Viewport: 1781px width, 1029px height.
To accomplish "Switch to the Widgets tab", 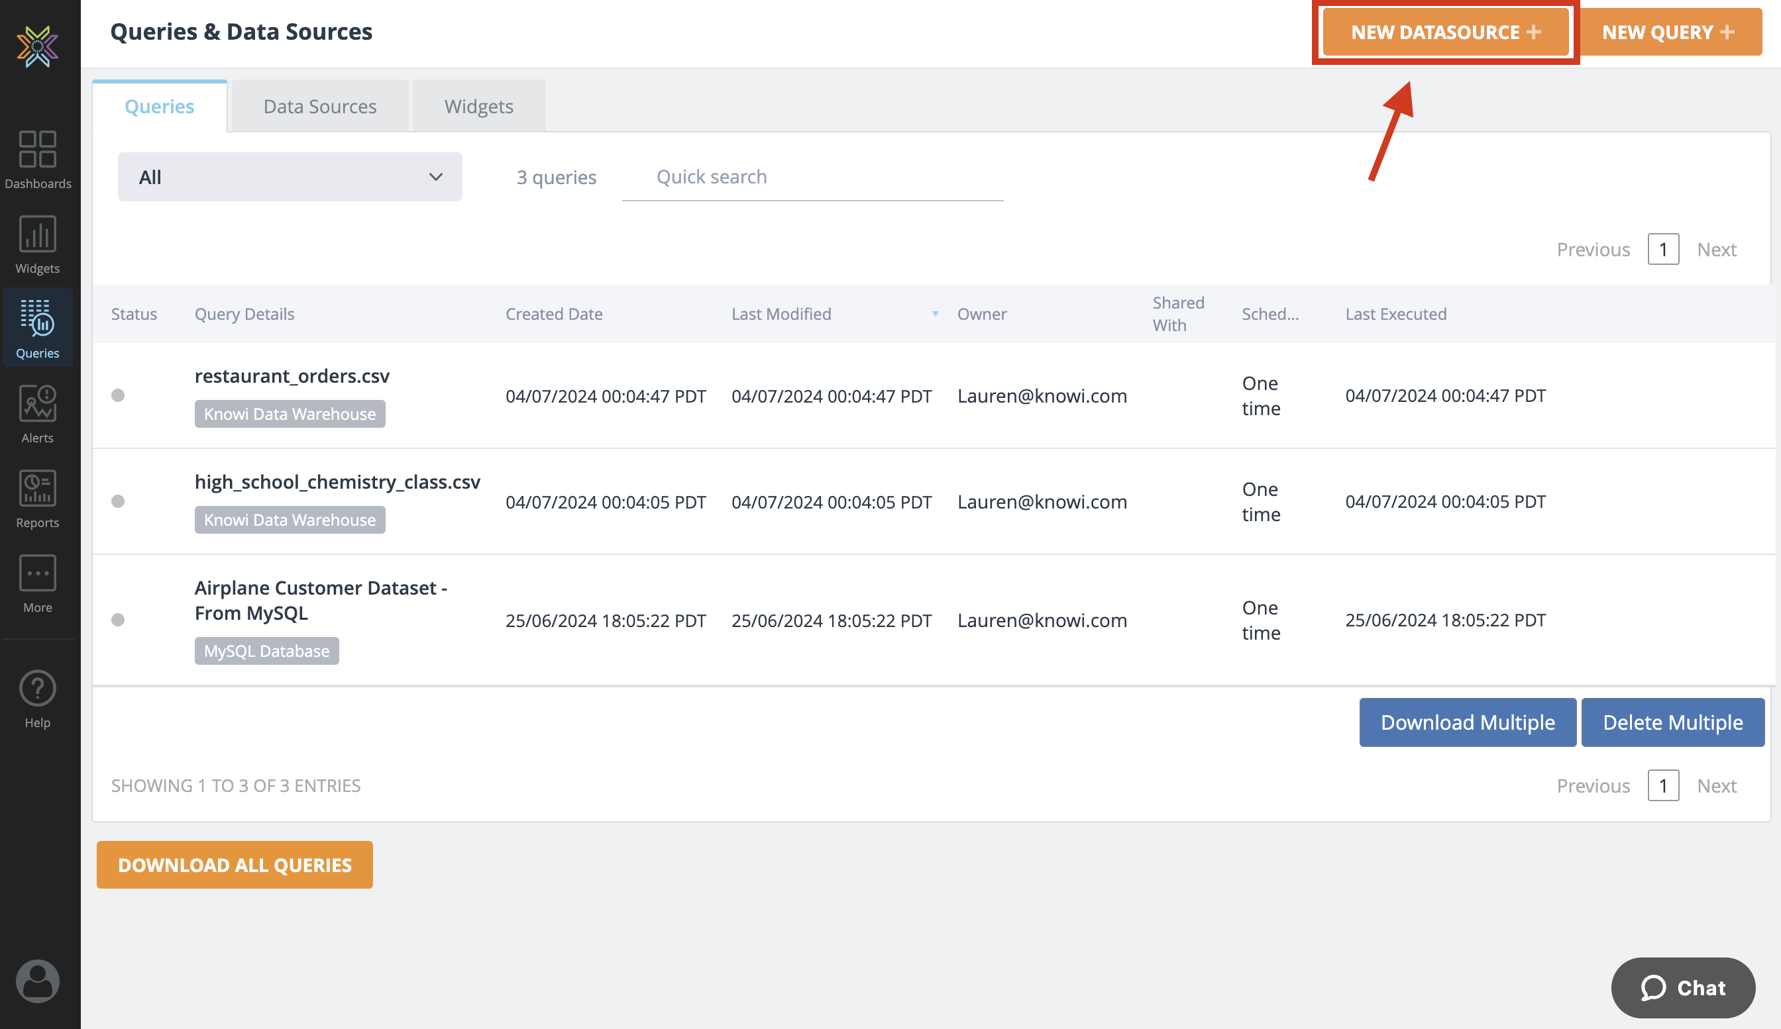I will (x=478, y=106).
